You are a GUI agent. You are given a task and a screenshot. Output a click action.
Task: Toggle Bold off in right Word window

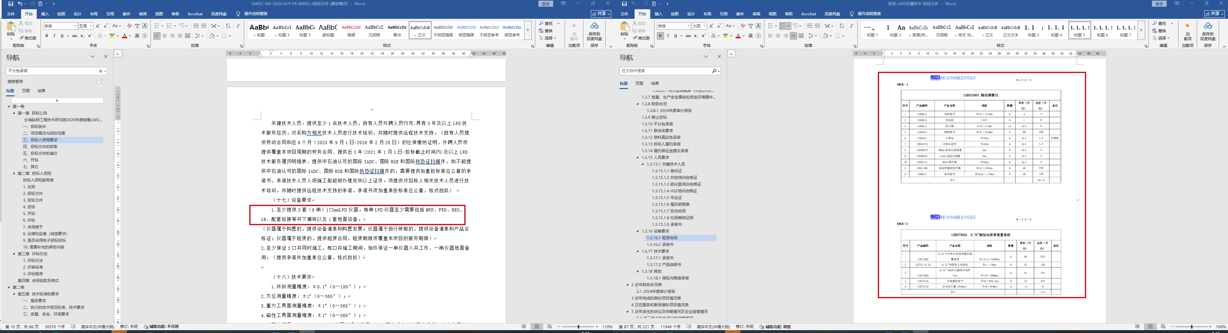pyautogui.click(x=660, y=36)
